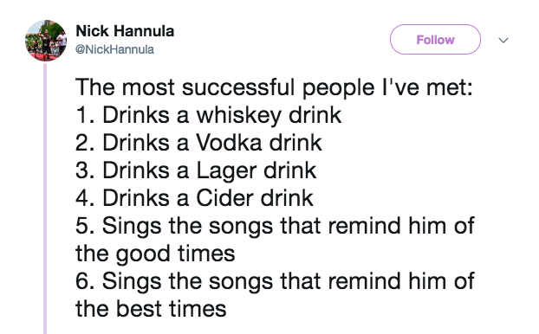Image resolution: width=539 pixels, height=334 pixels.
Task: Click the purple thread connector line
Action: [45, 198]
